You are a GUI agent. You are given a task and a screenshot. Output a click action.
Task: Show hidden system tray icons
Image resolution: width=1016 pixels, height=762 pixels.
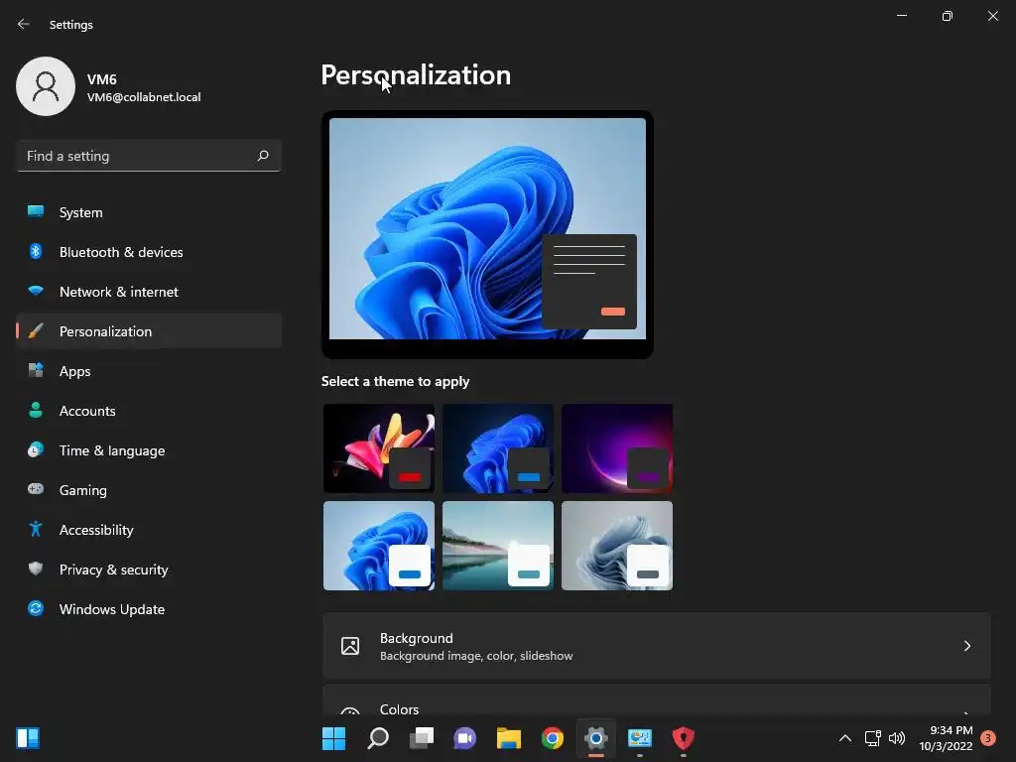(845, 738)
